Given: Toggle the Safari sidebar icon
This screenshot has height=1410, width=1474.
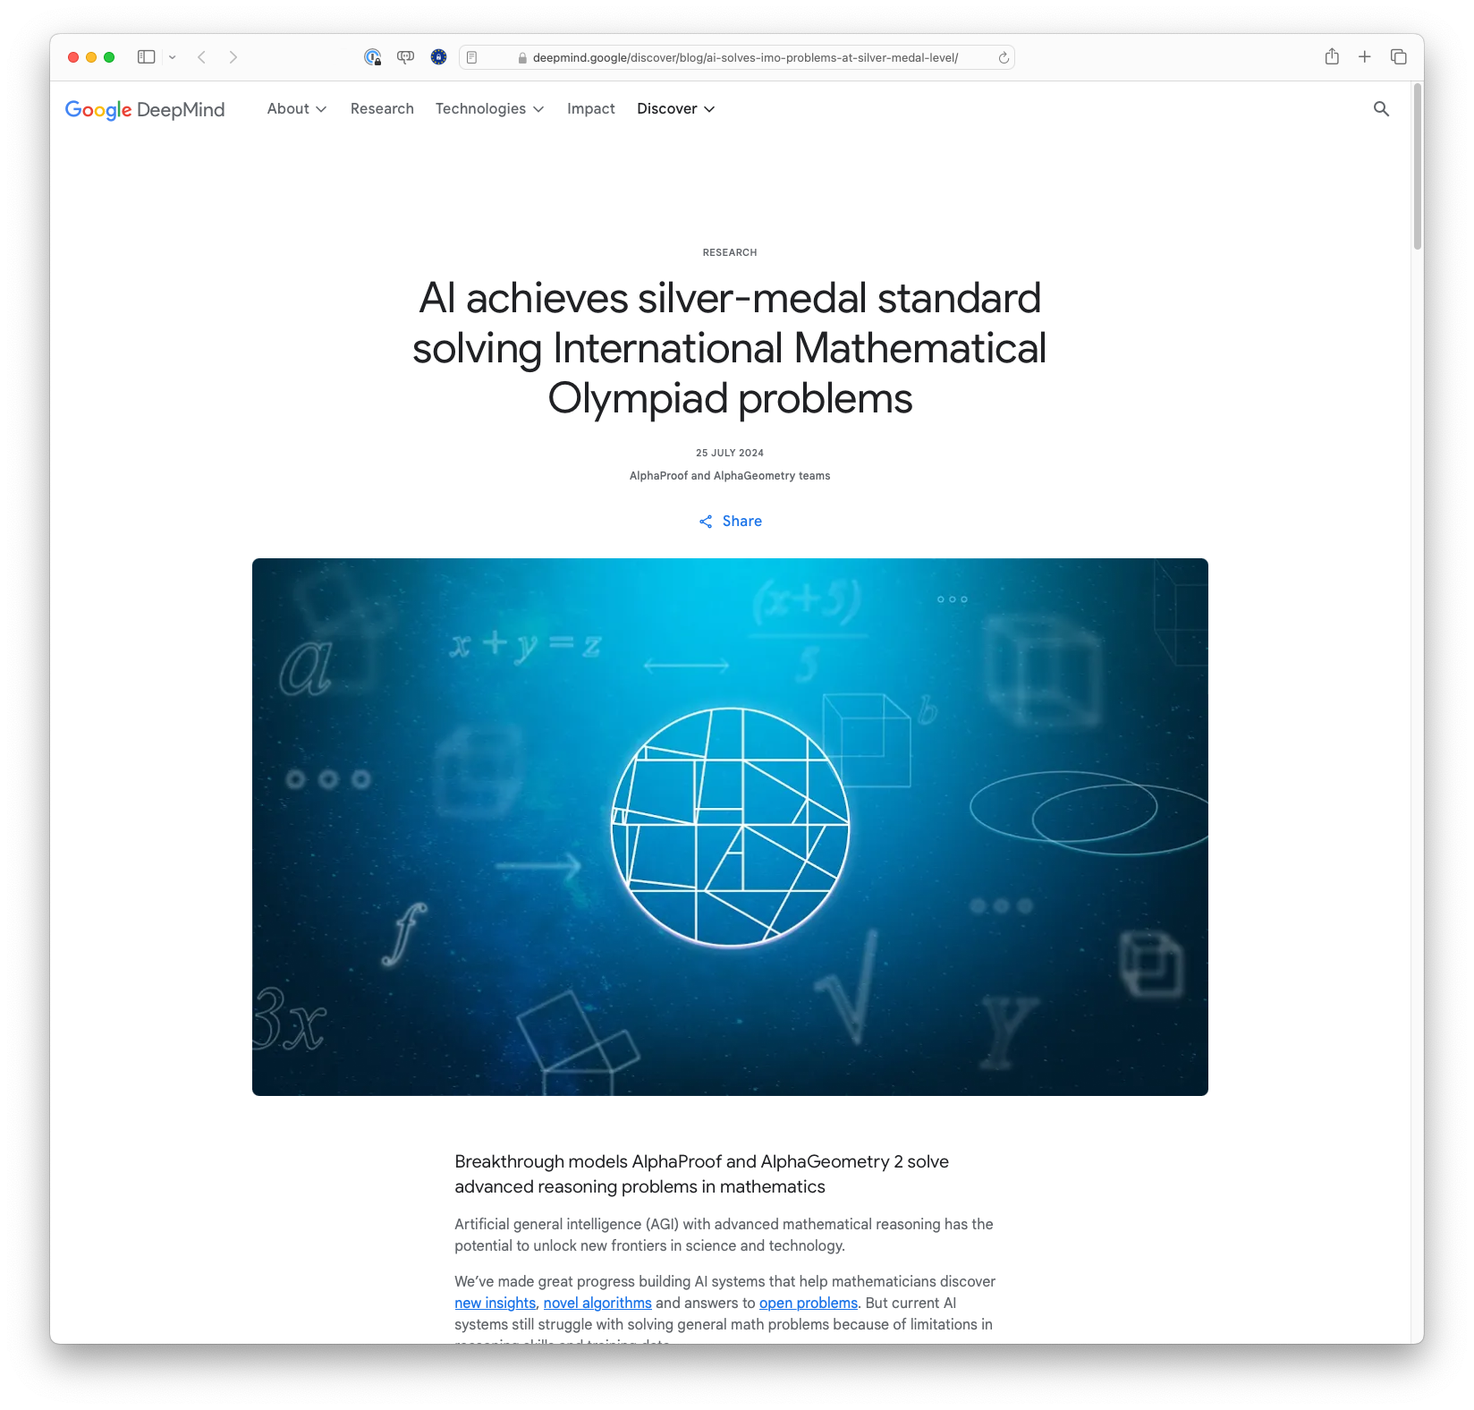Looking at the screenshot, I should tap(146, 56).
